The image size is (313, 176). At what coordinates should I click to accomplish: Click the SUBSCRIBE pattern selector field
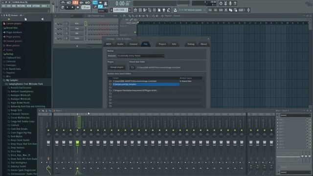120,10
